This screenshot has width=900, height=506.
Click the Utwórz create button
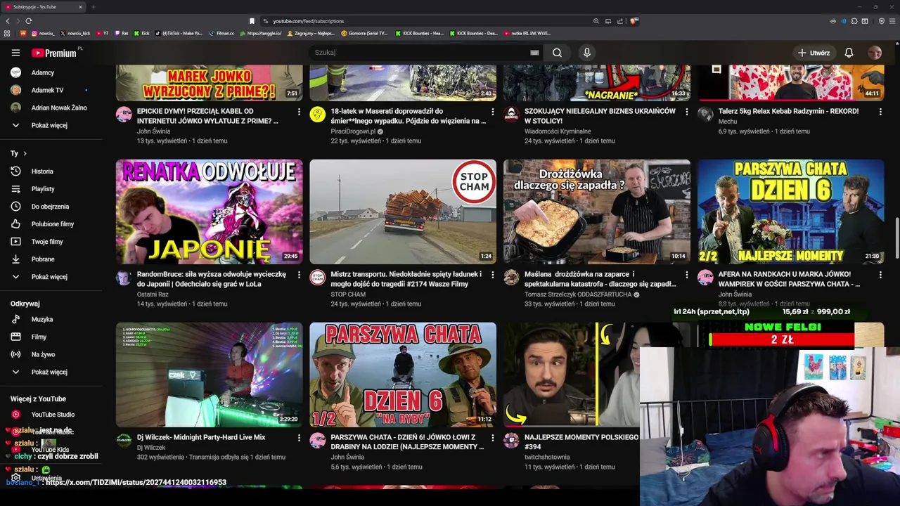(x=814, y=53)
